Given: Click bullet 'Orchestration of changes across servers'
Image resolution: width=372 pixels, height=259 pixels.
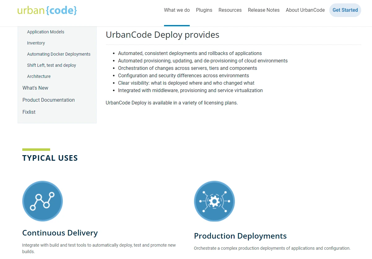Looking at the screenshot, I should [188, 68].
